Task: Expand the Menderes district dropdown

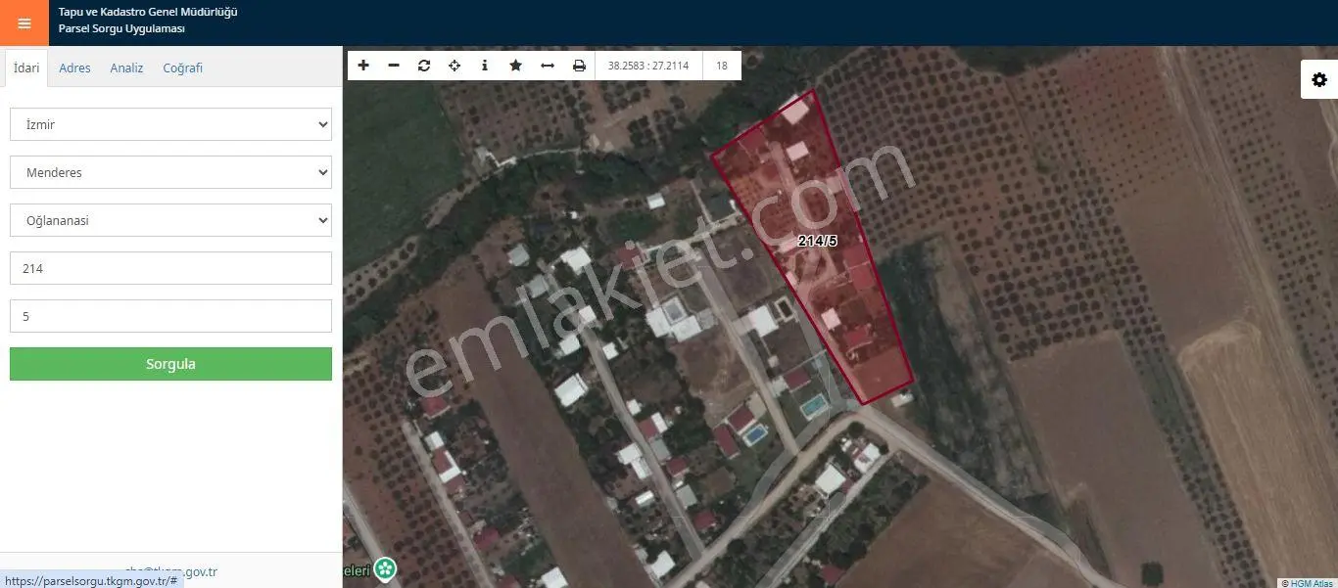Action: [170, 172]
